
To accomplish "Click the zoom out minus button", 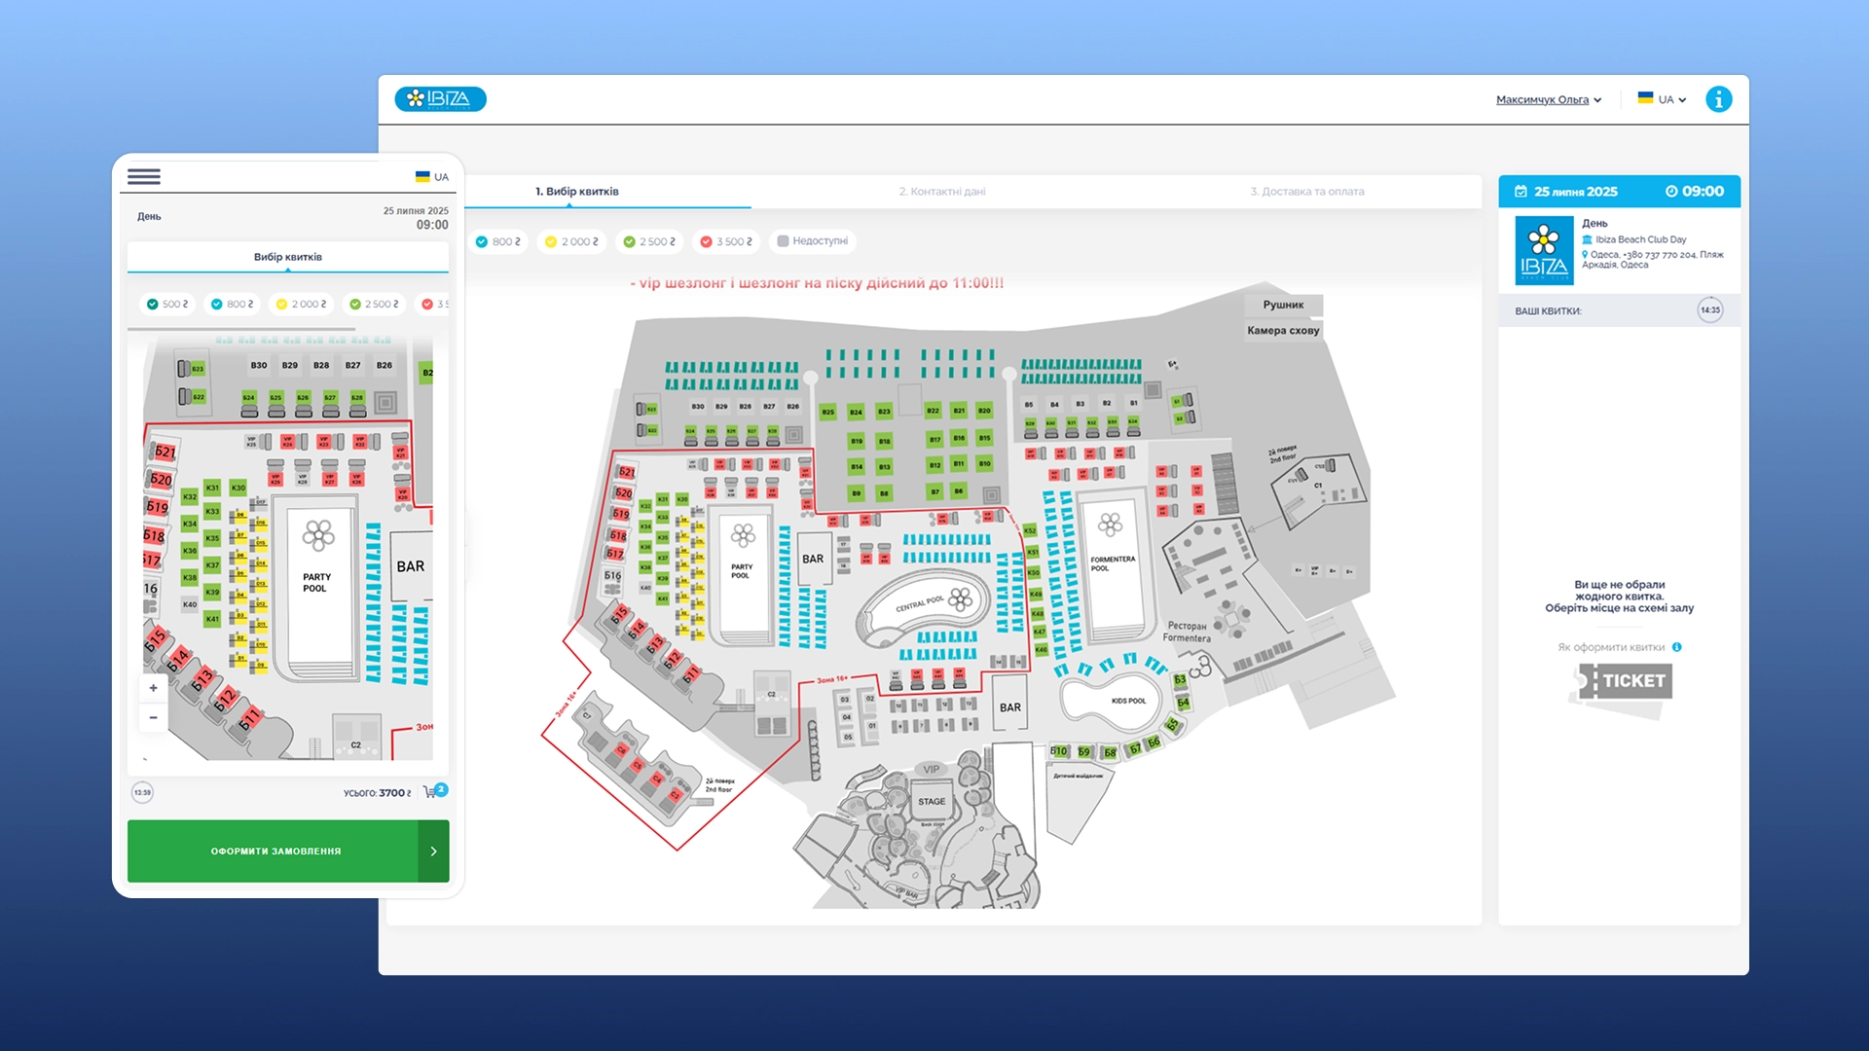I will click(153, 717).
